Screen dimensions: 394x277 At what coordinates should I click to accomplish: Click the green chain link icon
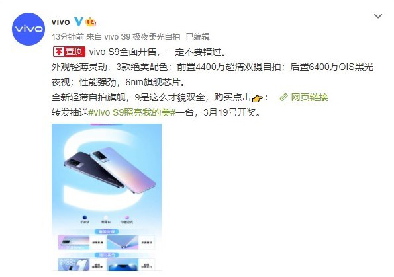(x=283, y=97)
